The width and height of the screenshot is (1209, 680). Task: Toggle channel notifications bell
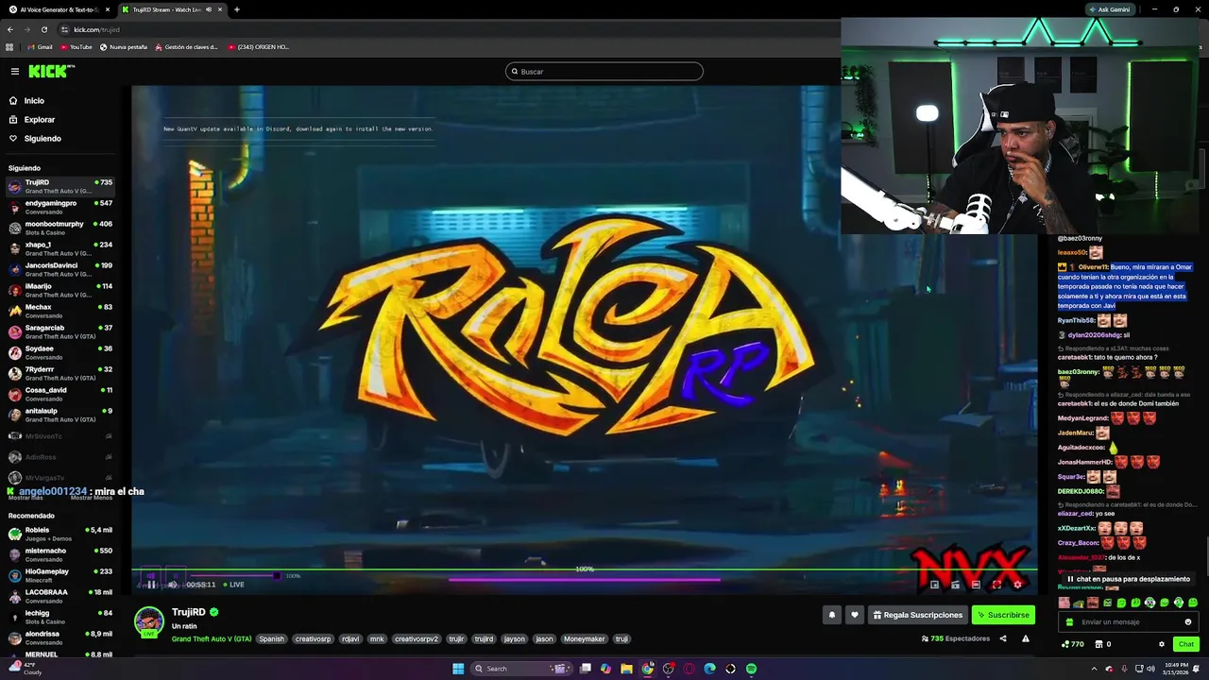[832, 615]
